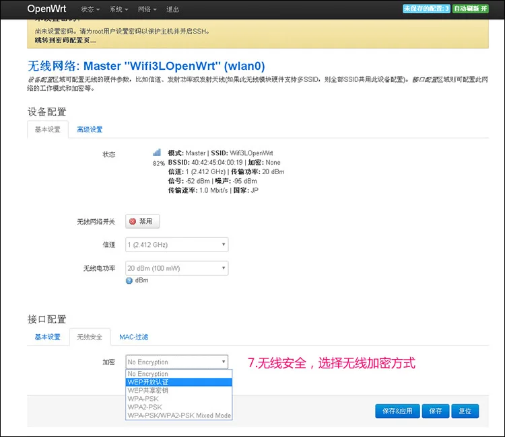Viewport: 505px width, 437px height.
Task: Click the red disable icon on 禁用 button
Action: pos(133,221)
